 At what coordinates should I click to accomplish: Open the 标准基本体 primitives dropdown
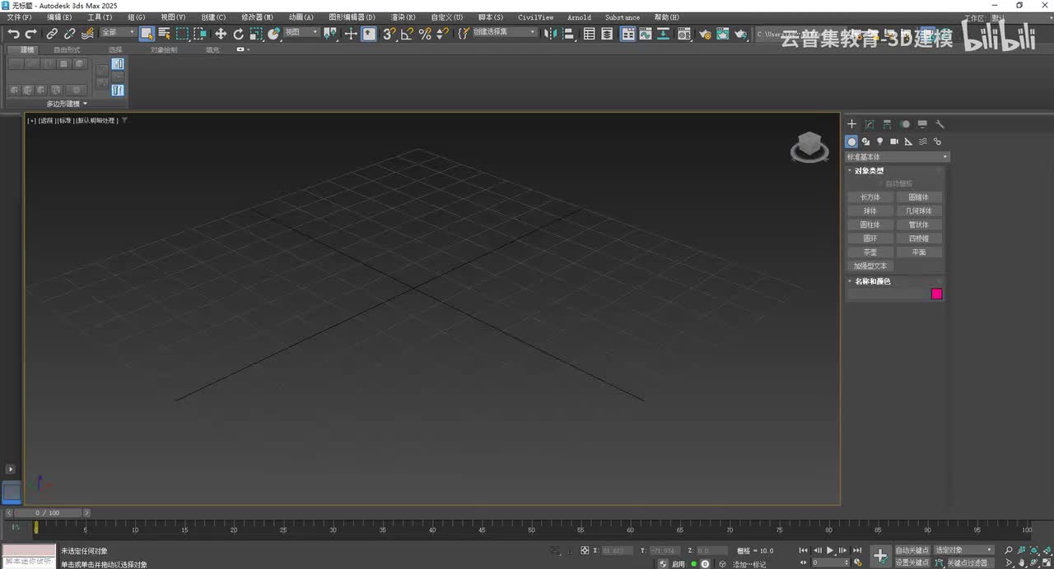click(x=898, y=157)
